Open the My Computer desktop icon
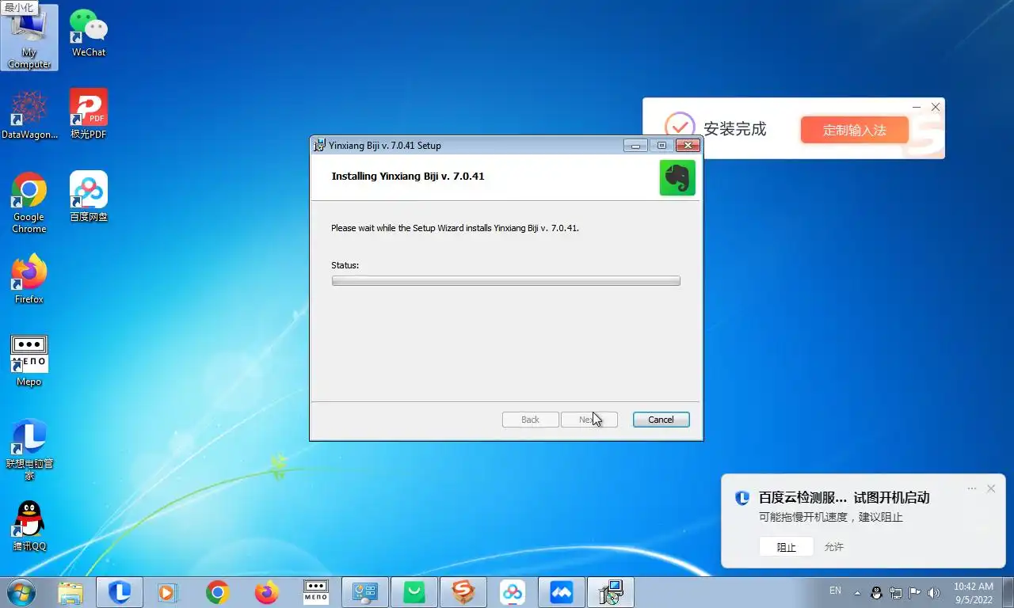This screenshot has width=1014, height=608. click(x=29, y=38)
